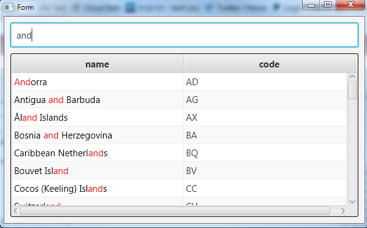Click the left arrow of horizontal scrollbar
Image resolution: width=367 pixels, height=228 pixels.
[15, 211]
